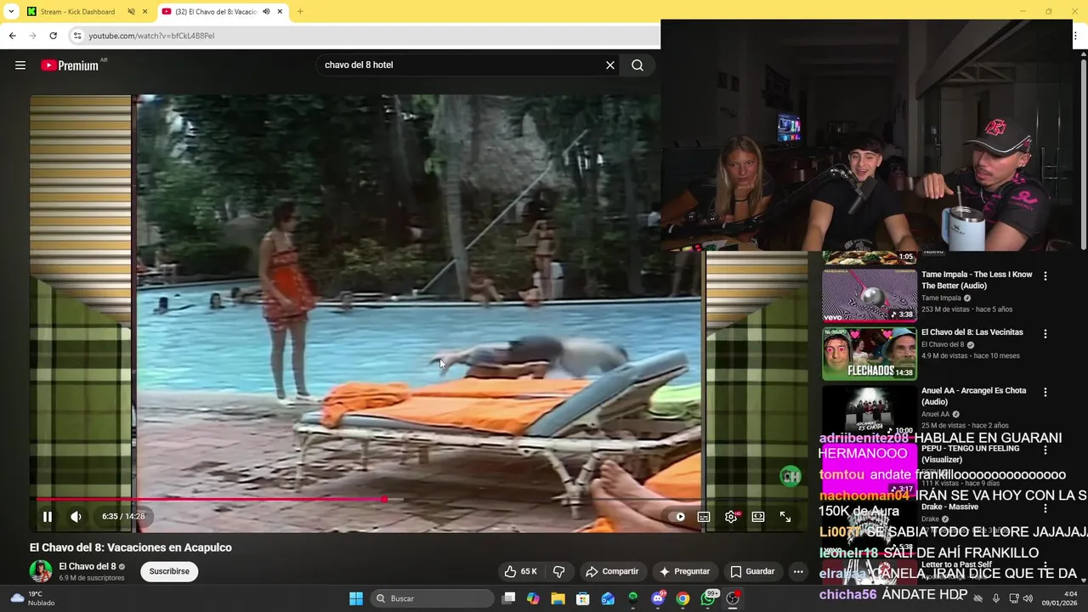Viewport: 1088px width, 612px height.
Task: Open File Explorer from the taskbar
Action: click(558, 598)
